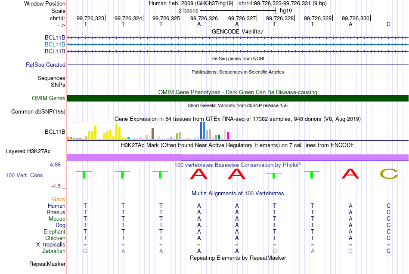409x274 pixels.
Task: Click the 4.88 PhyloP upper scale value
Action: point(55,165)
